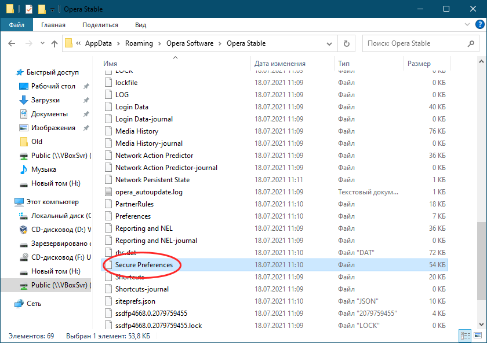Select the LOG file

[122, 95]
